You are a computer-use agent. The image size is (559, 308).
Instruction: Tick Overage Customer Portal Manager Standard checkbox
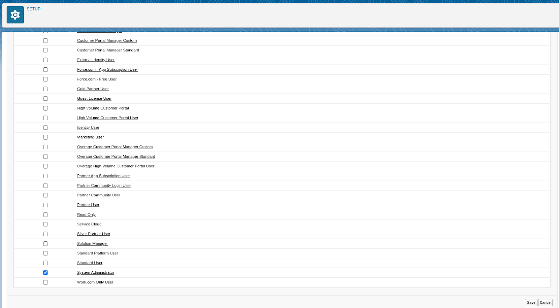coord(45,157)
